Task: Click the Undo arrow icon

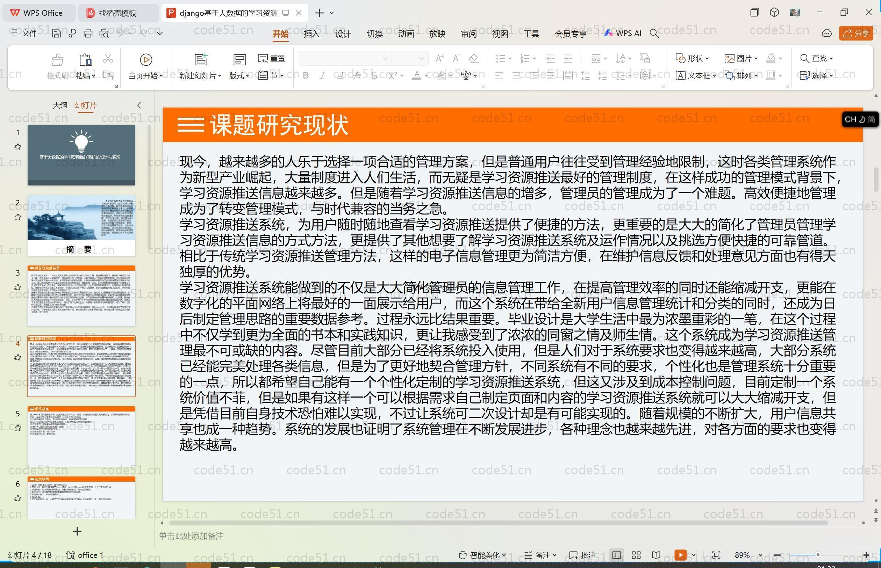Action: click(x=121, y=33)
